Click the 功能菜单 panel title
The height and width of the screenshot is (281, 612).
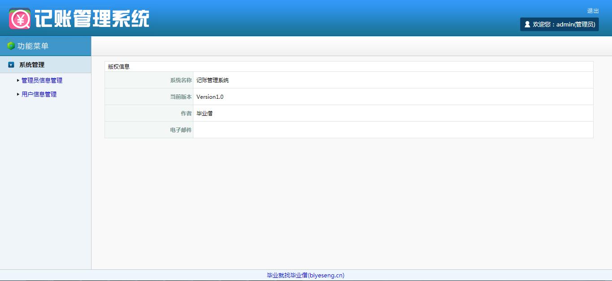point(33,46)
